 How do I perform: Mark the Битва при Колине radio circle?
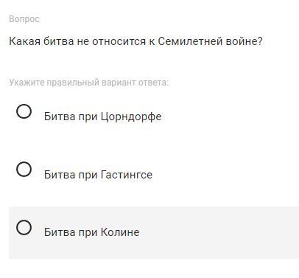tap(24, 227)
